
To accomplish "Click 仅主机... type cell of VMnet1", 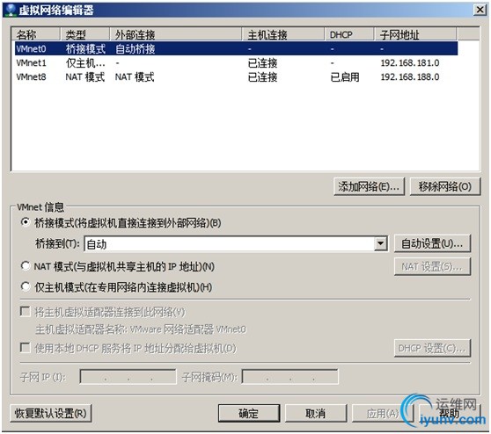I will click(85, 63).
